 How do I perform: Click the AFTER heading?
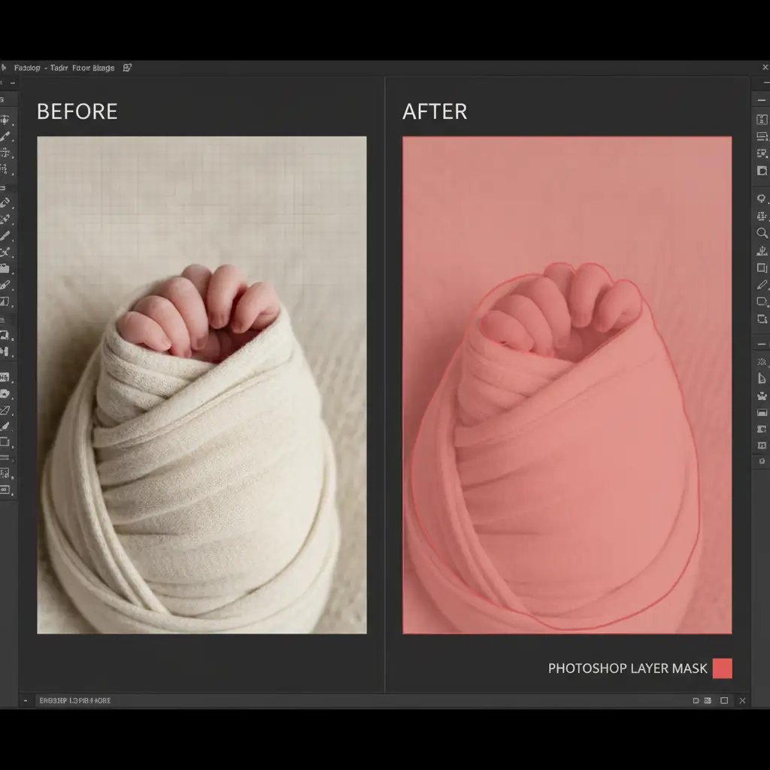coord(435,112)
